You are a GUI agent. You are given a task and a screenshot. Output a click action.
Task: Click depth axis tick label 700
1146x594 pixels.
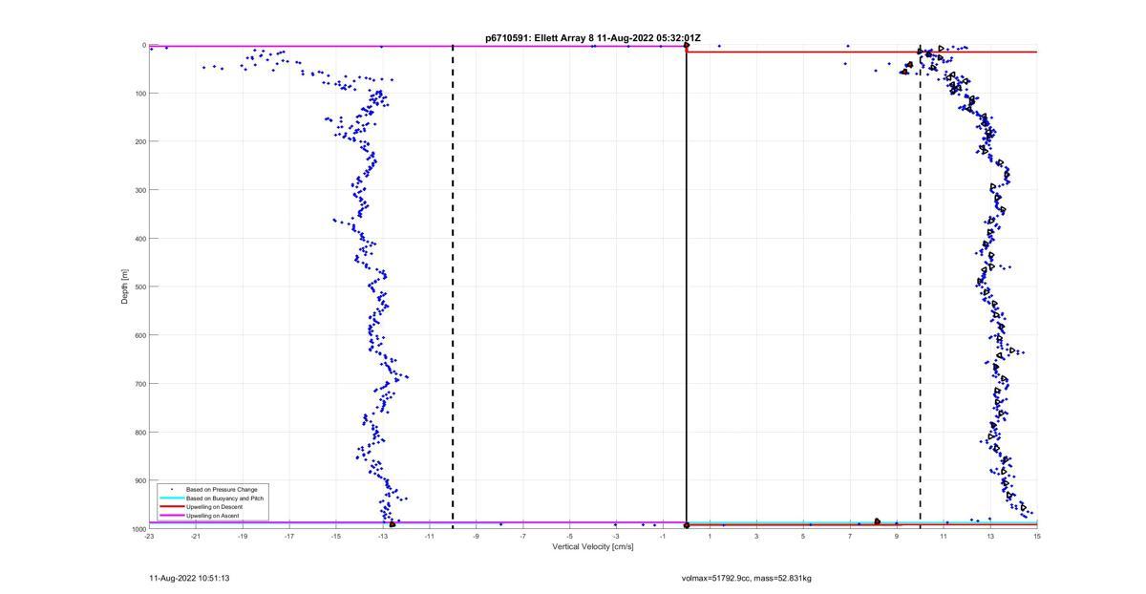139,384
